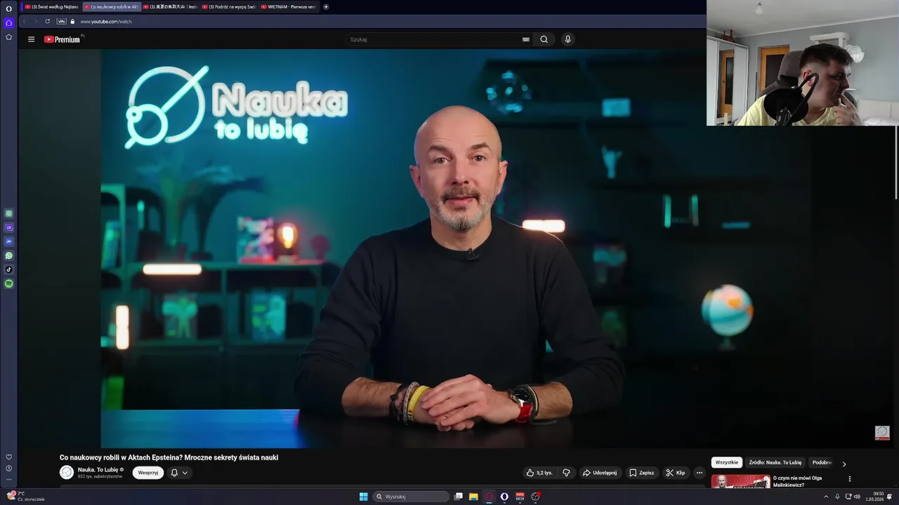The width and height of the screenshot is (899, 505).
Task: Show hidden tray icons chevron
Action: [x=826, y=497]
